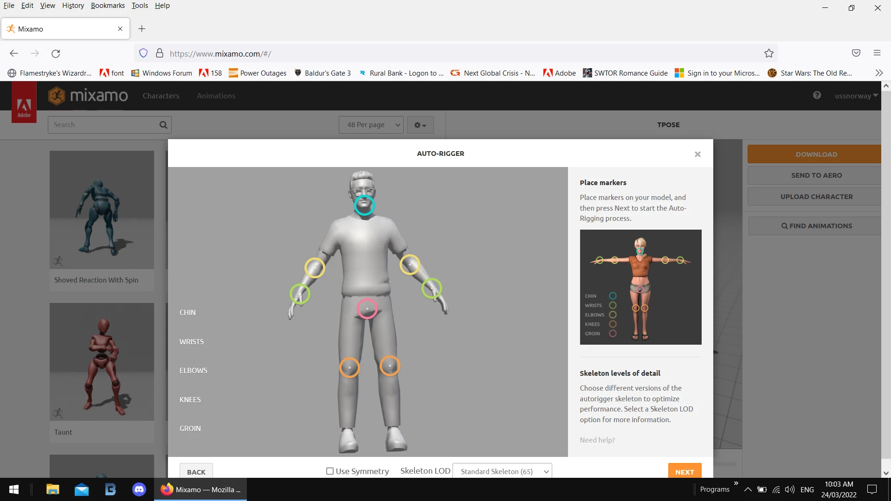Open the Bookmarks menu
891x501 pixels.
108,6
